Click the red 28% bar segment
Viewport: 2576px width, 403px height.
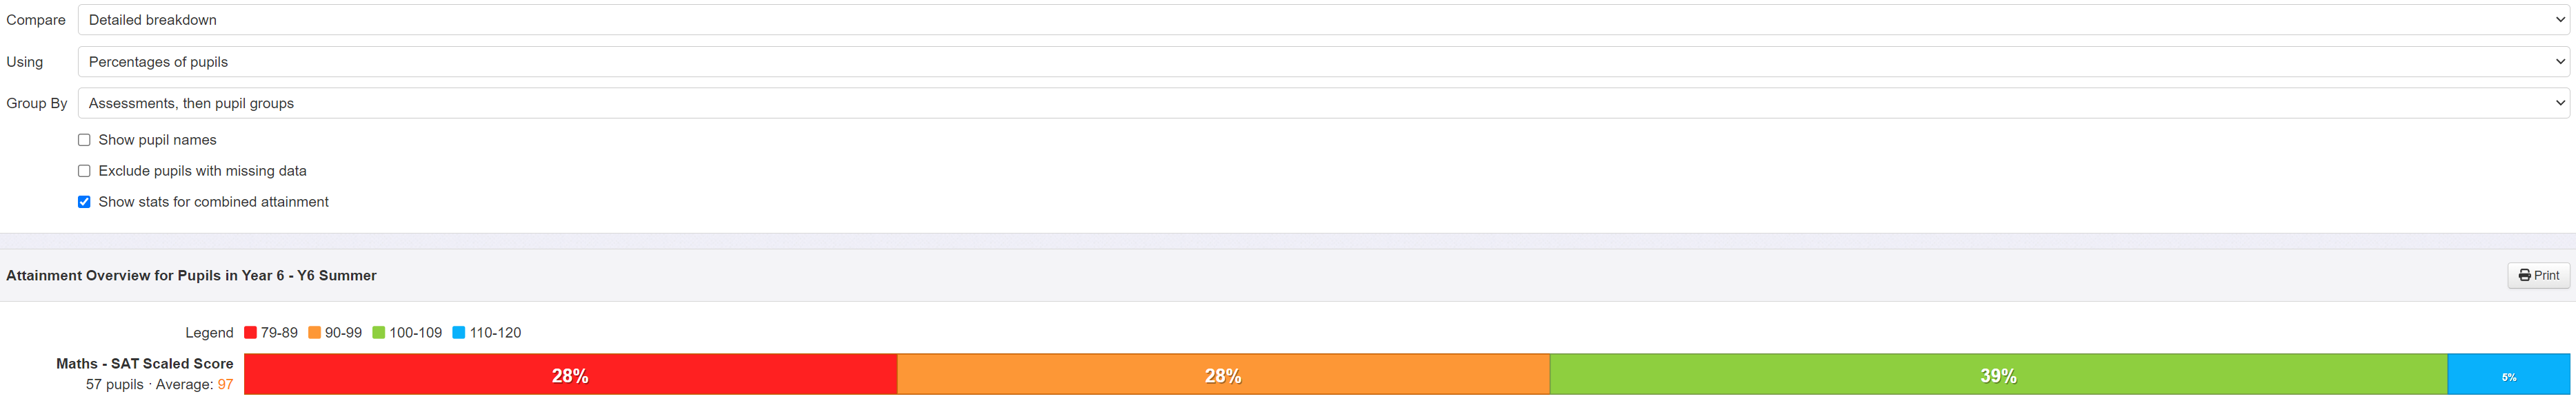pyautogui.click(x=570, y=375)
